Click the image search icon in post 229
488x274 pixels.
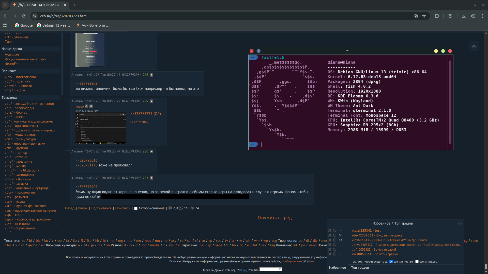(86, 107)
